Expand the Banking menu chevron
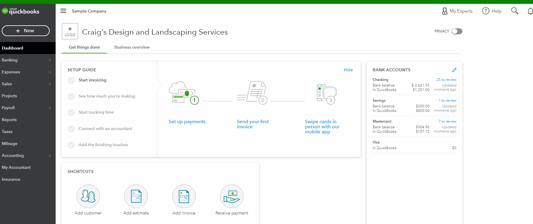Screen dimensions: 533x224 50,60
